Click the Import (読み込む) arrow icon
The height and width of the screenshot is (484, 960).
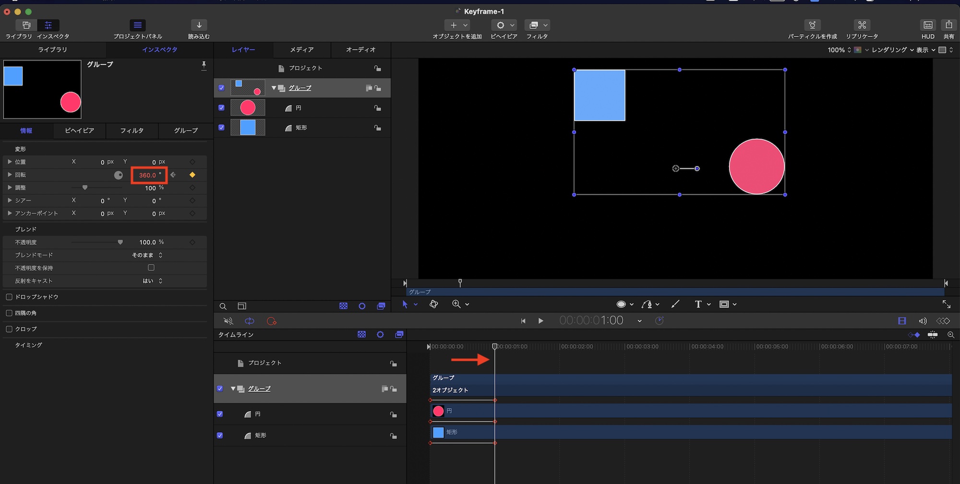(x=199, y=25)
